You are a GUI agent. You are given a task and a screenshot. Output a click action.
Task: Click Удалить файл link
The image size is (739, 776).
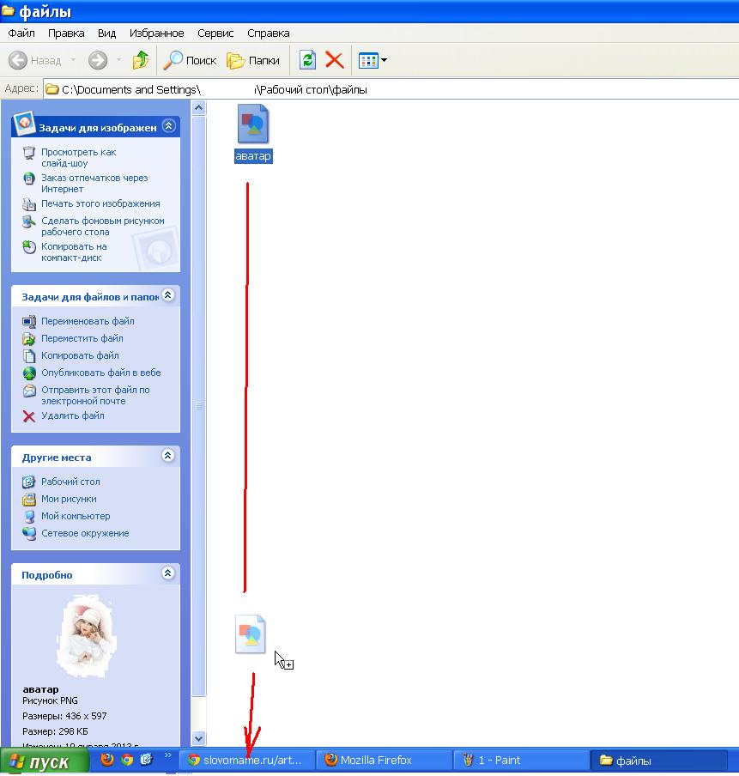[x=73, y=415]
